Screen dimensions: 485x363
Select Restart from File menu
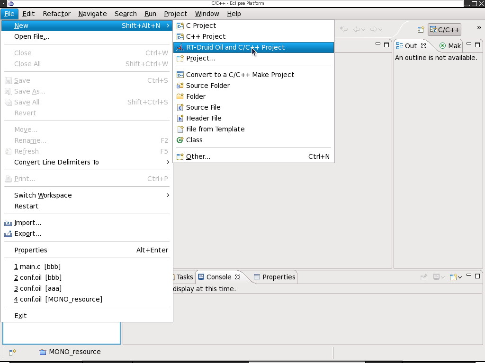coord(87,206)
